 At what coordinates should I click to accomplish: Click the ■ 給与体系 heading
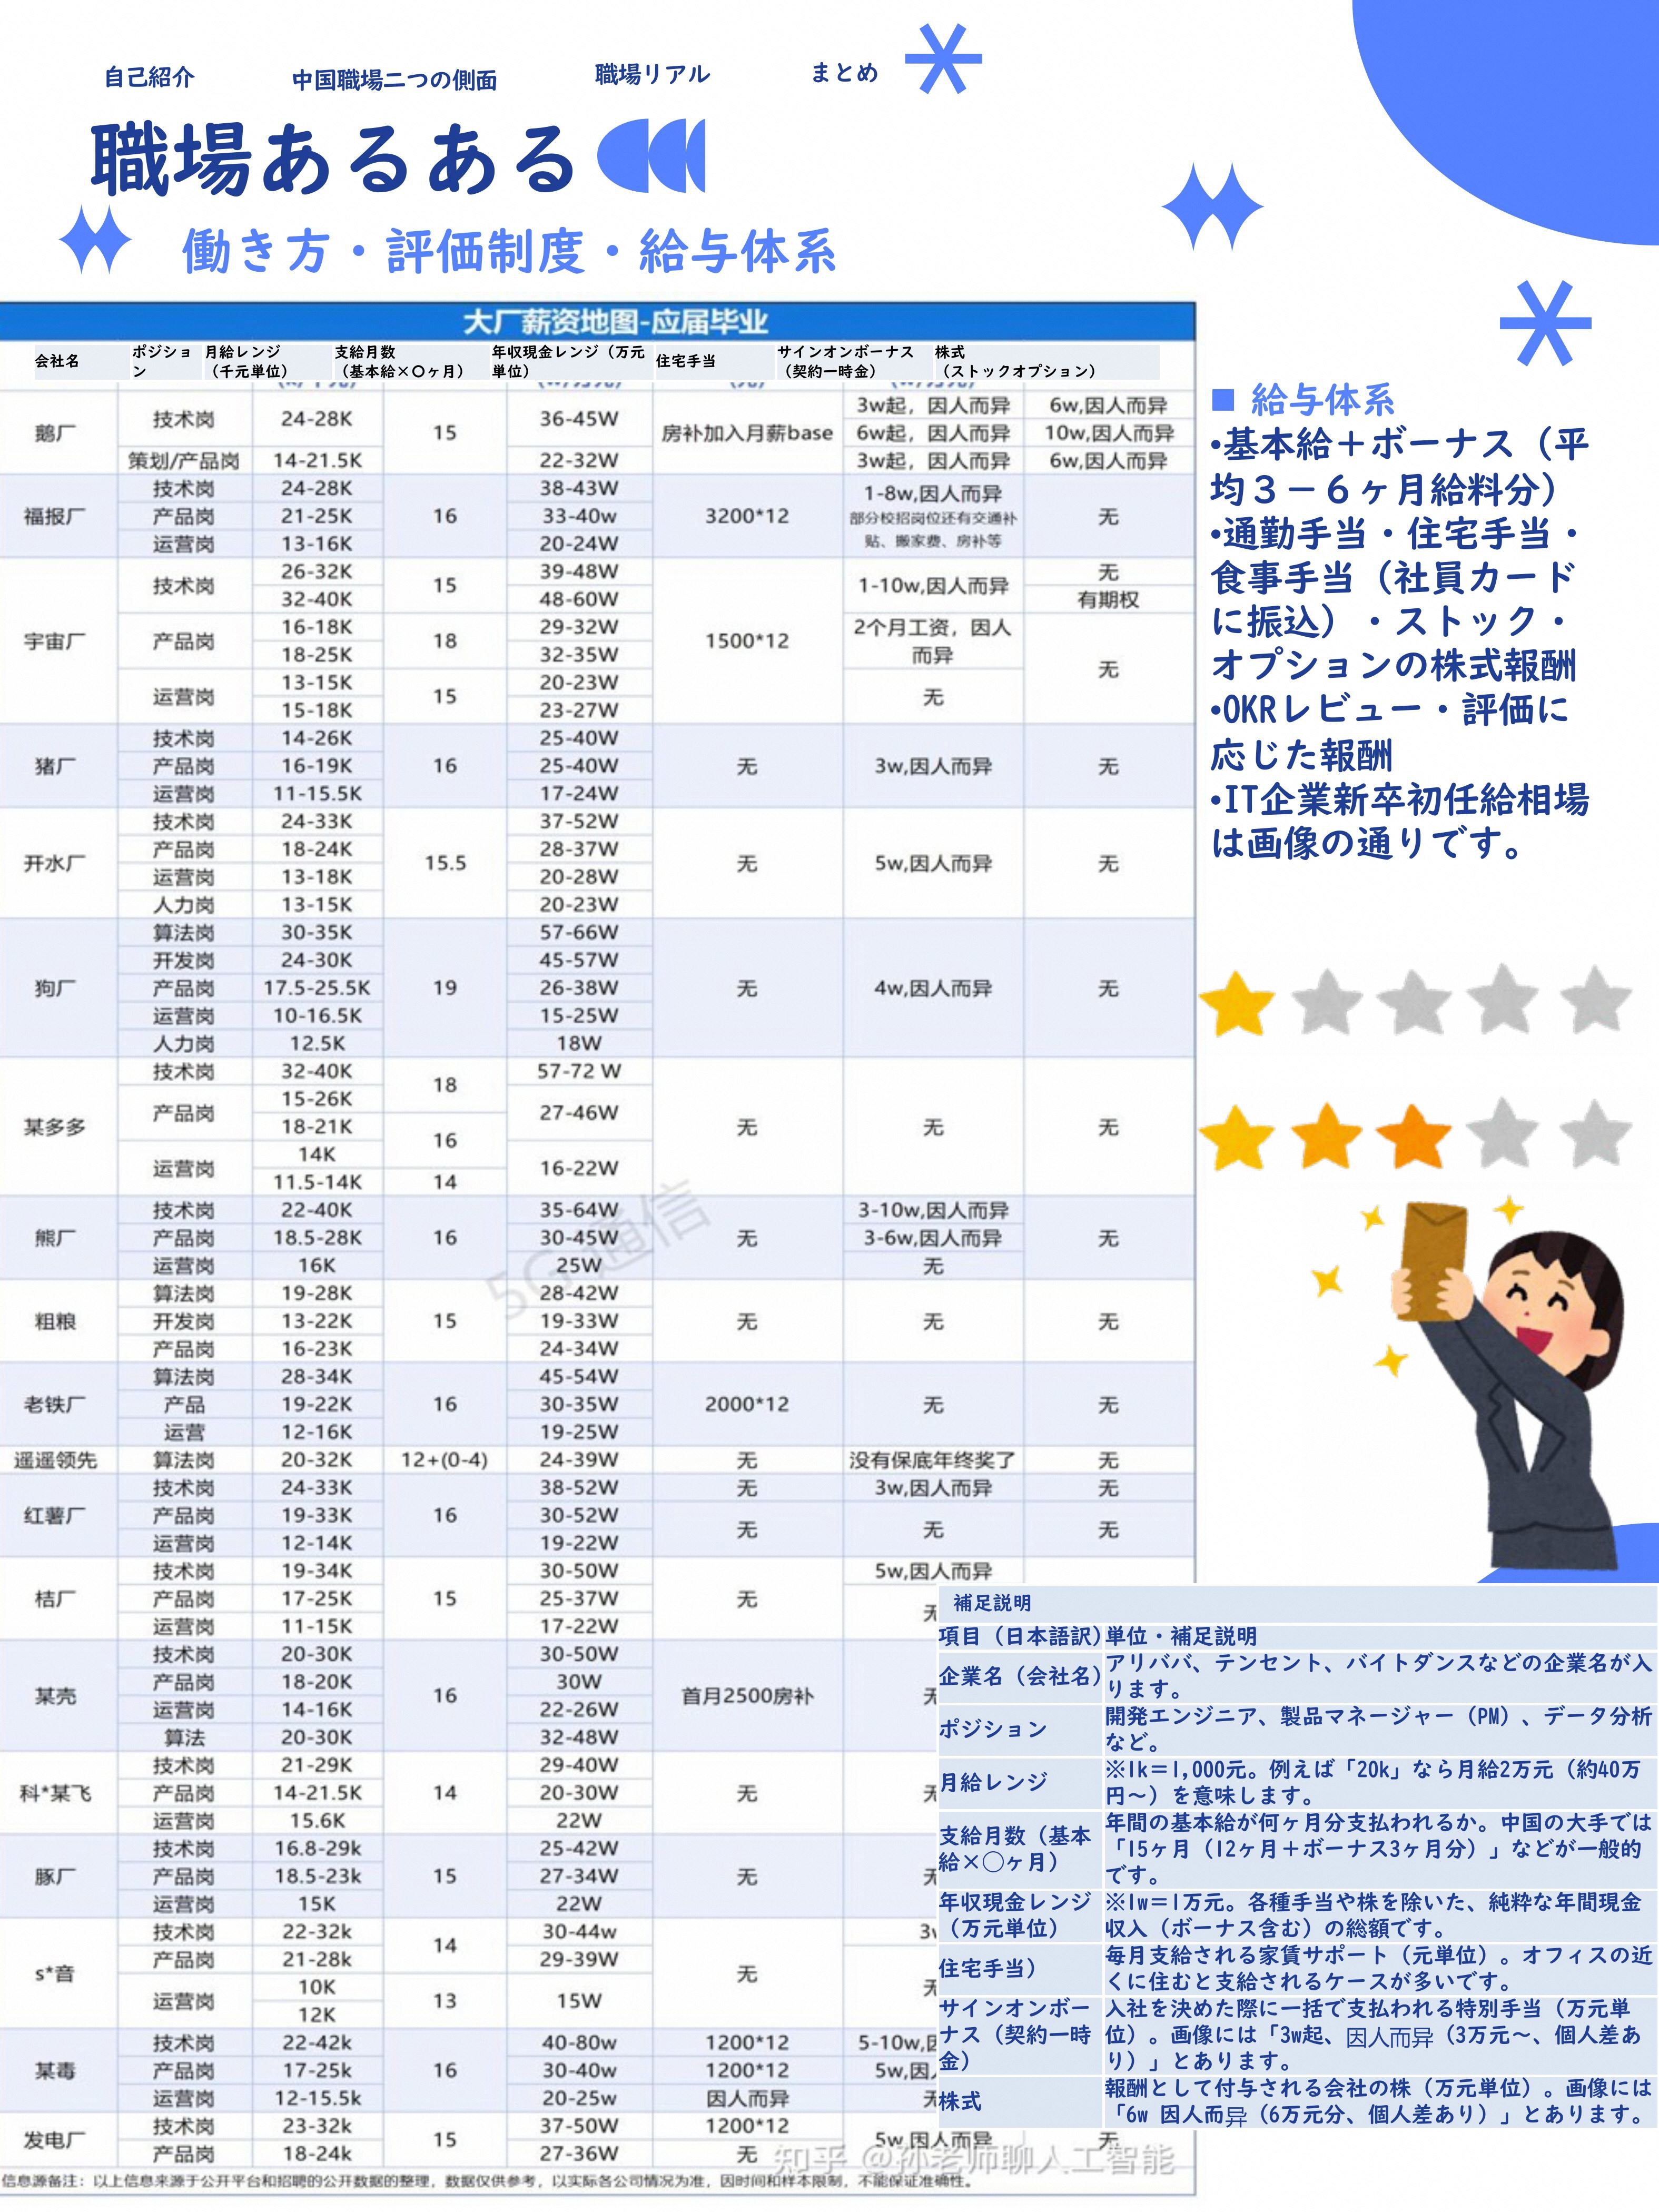pyautogui.click(x=1304, y=400)
